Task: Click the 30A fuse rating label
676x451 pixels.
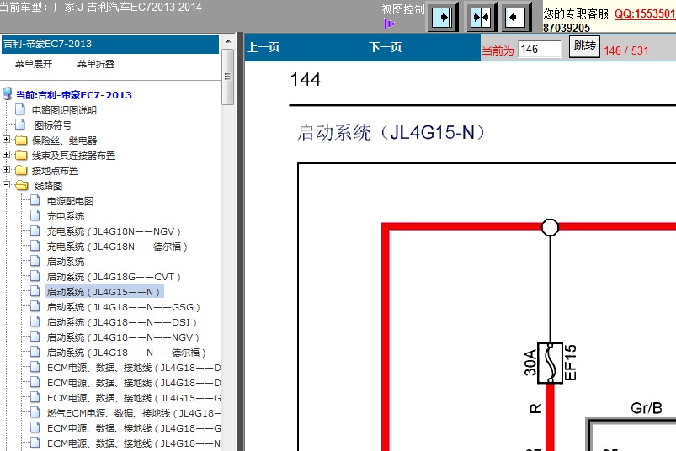Action: pos(530,363)
